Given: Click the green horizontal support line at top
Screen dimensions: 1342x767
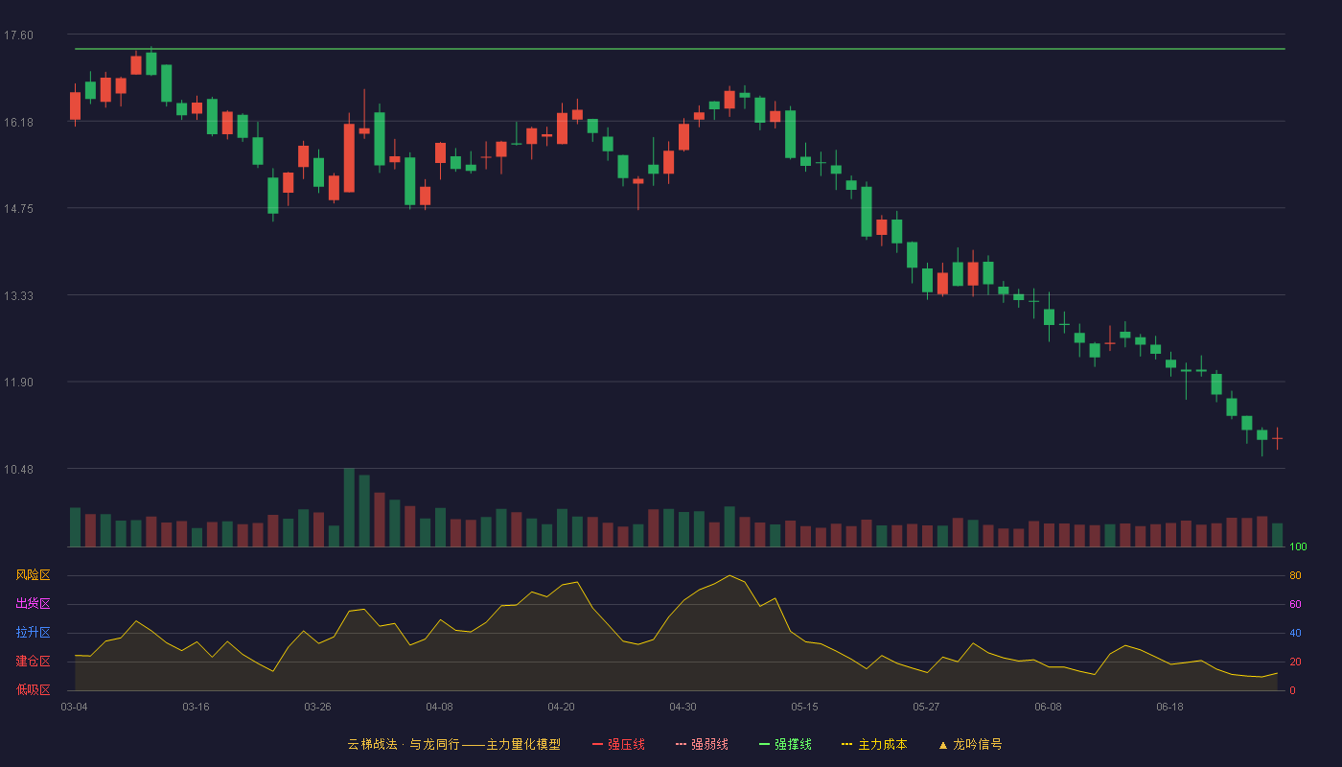Looking at the screenshot, I should (680, 49).
